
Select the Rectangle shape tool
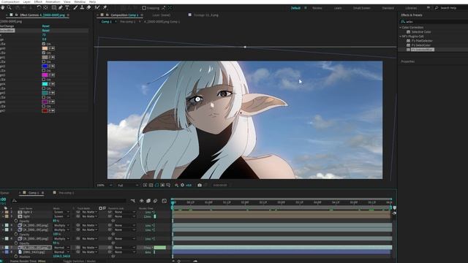[x=53, y=7]
